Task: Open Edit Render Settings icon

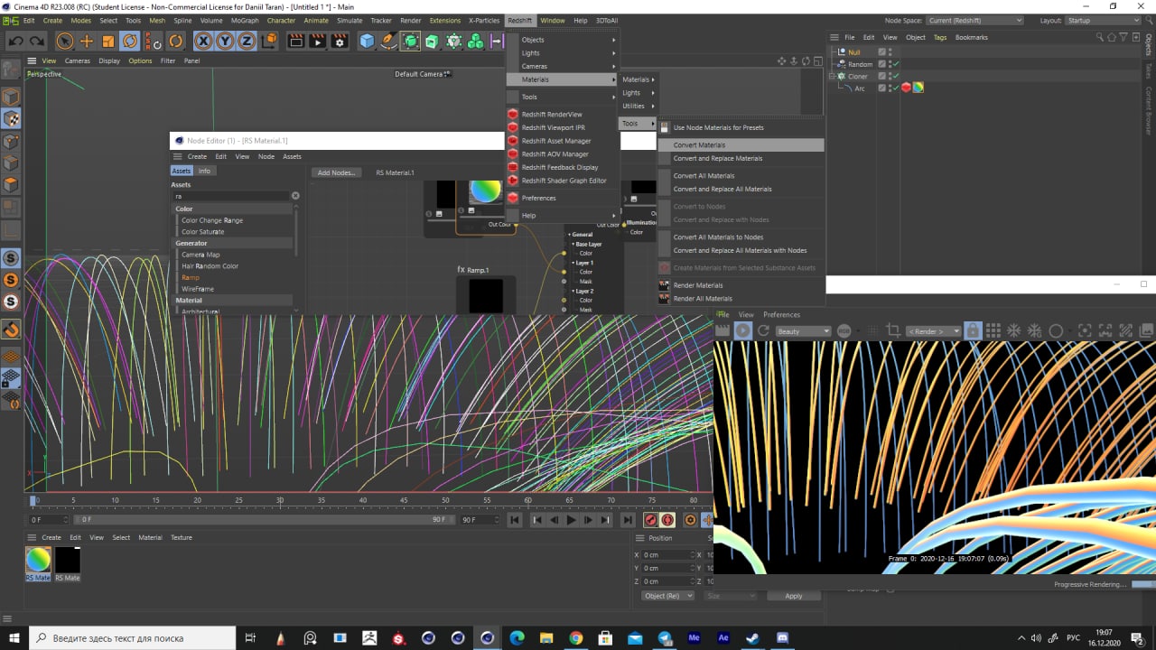Action: [340, 41]
